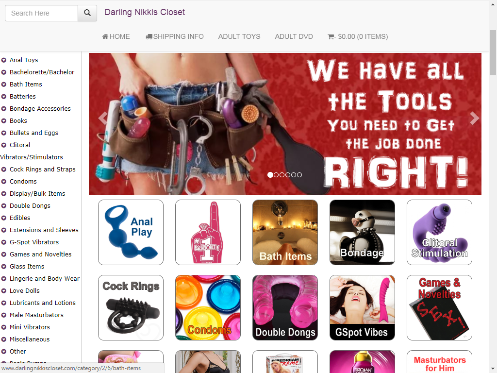Click the bullet icon beside Edibles
Screen dimensions: 497x373
[4, 218]
